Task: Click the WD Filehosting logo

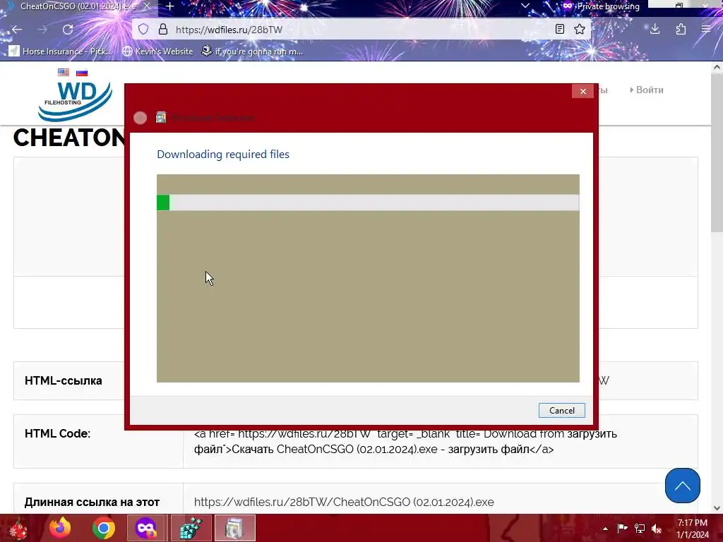Action: click(75, 100)
